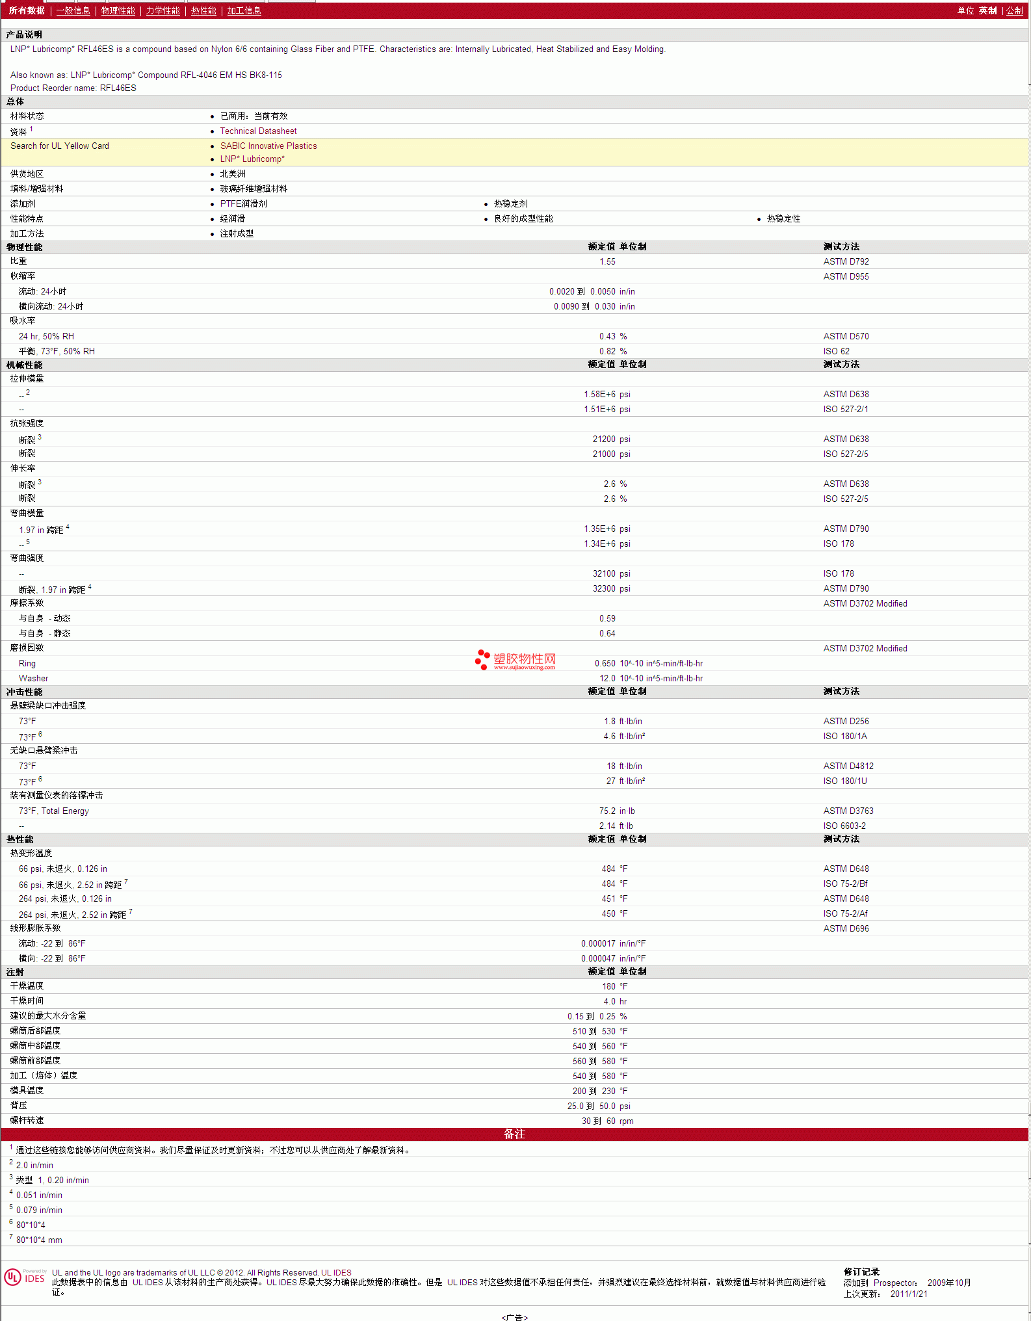Open SABIC Innovative Plastics link

[268, 146]
